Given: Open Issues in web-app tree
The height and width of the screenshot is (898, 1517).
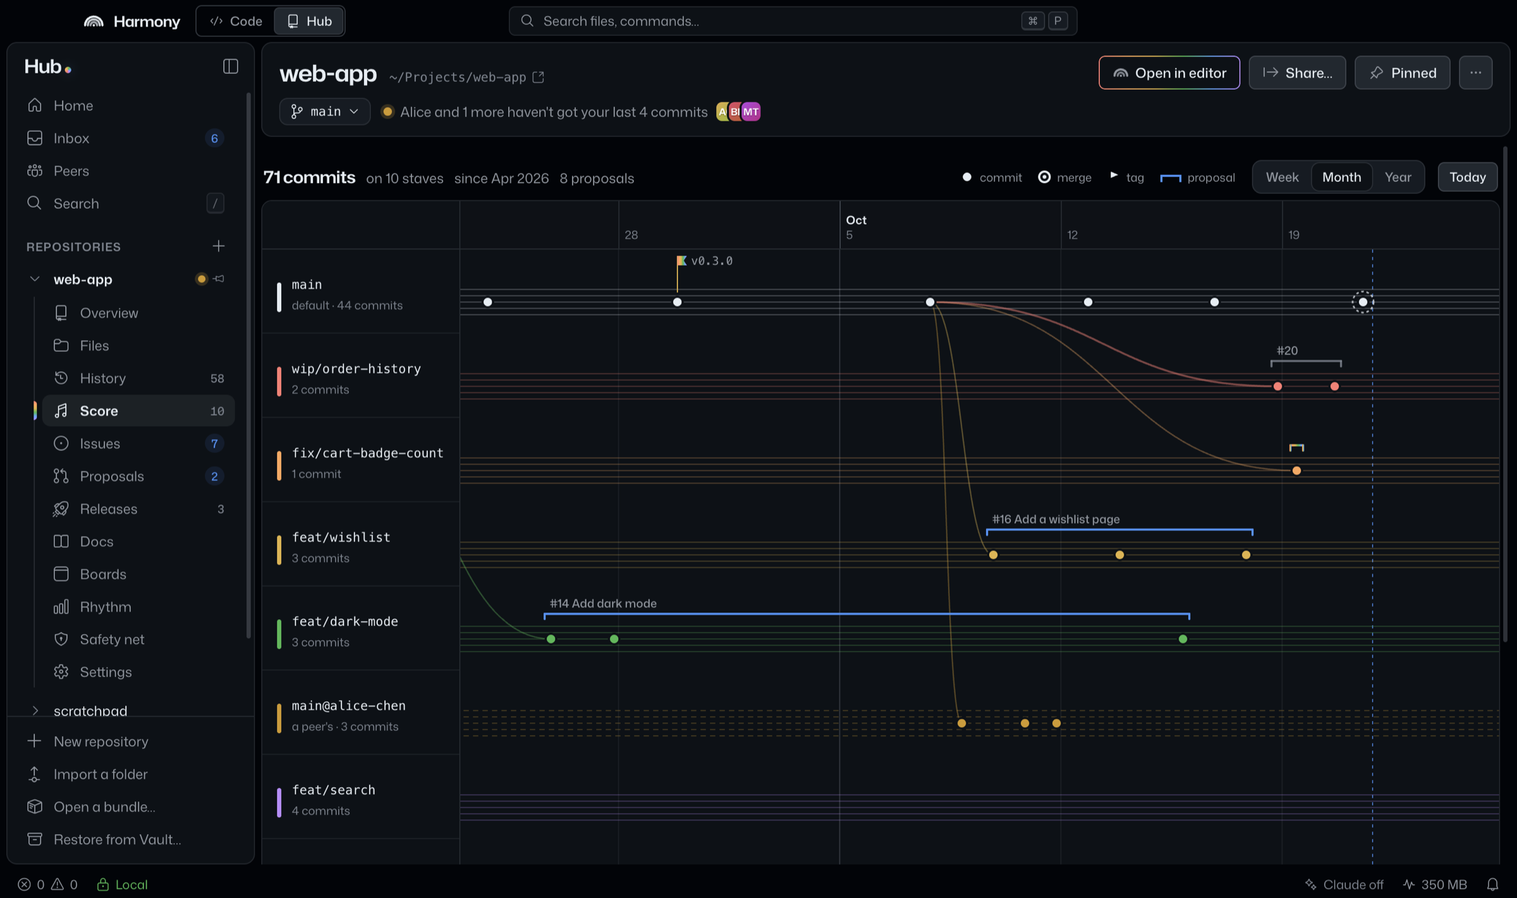Looking at the screenshot, I should [138, 444].
